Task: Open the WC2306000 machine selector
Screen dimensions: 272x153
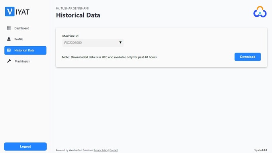Action: pos(93,43)
